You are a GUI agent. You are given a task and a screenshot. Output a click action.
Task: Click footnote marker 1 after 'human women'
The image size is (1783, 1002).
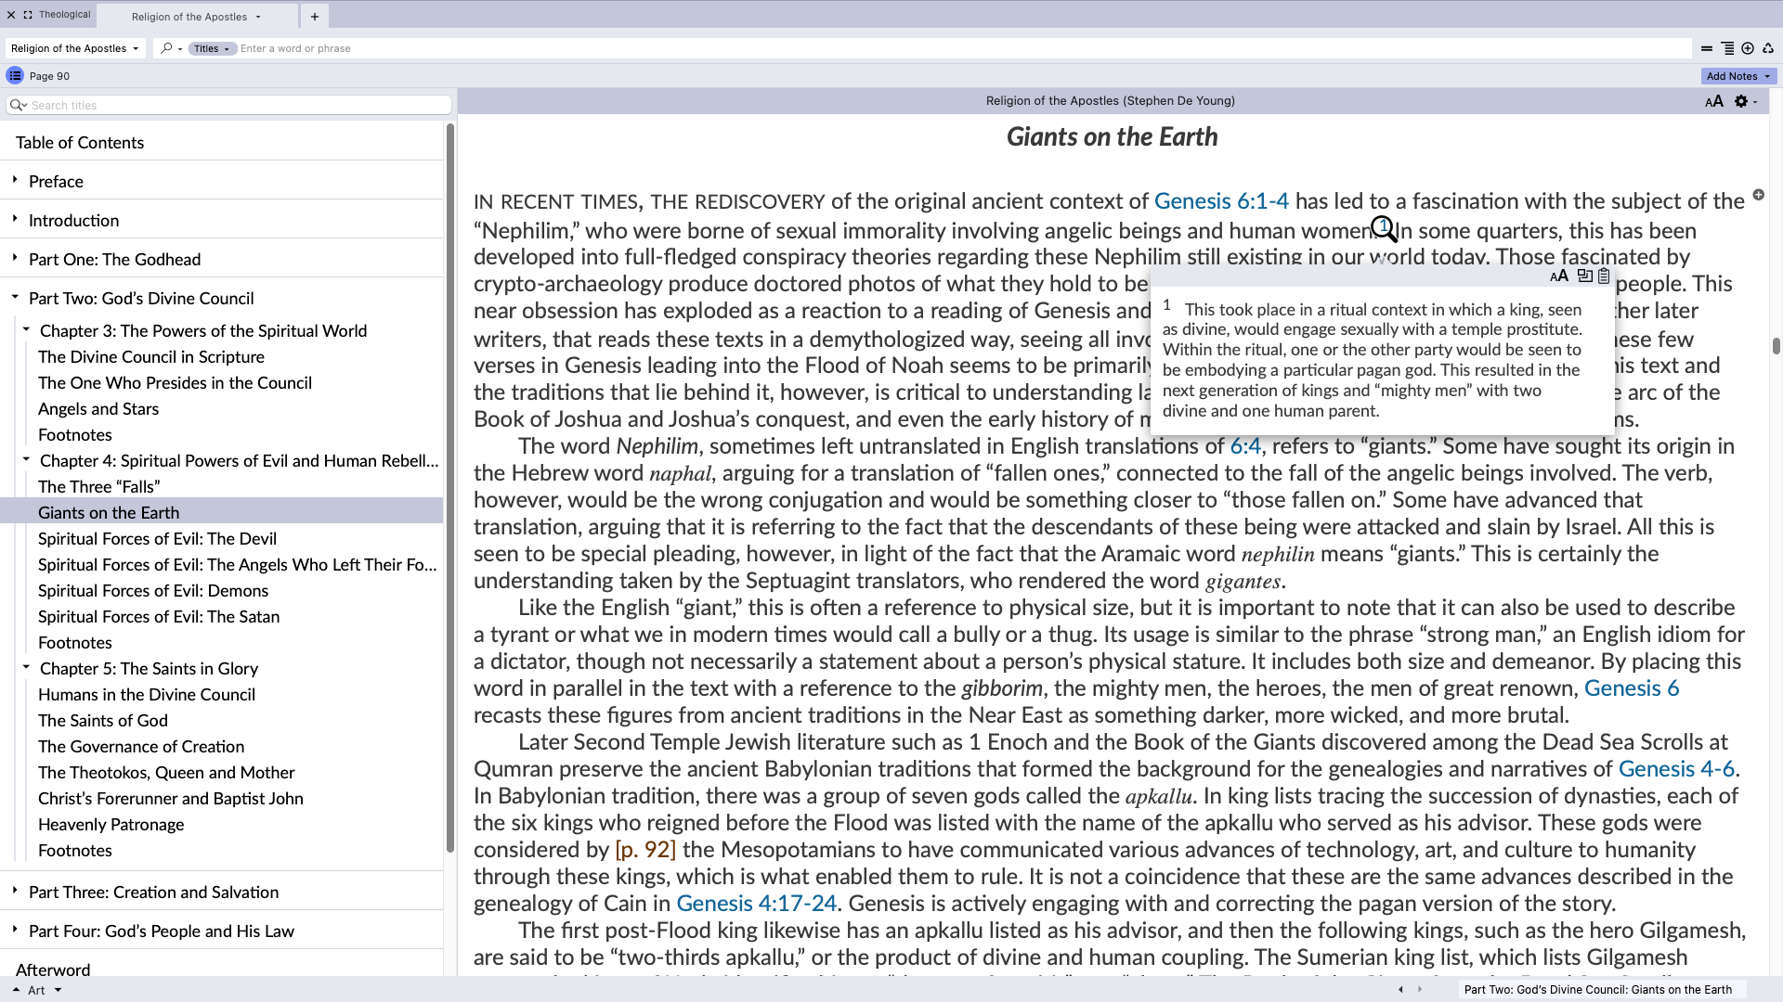tap(1383, 225)
